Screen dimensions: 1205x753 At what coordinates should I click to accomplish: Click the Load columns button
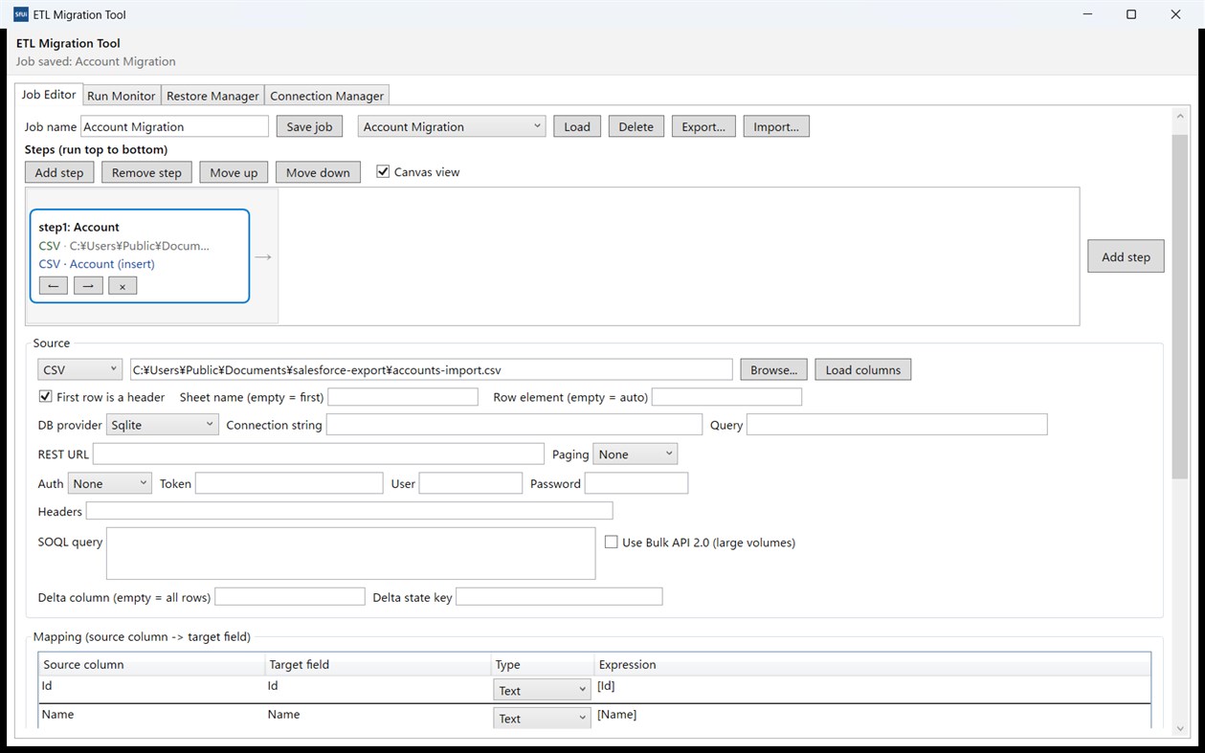pyautogui.click(x=863, y=369)
